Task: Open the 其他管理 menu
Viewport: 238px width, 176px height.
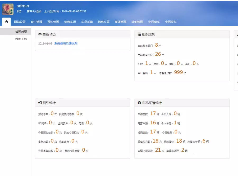Action: tap(137, 22)
